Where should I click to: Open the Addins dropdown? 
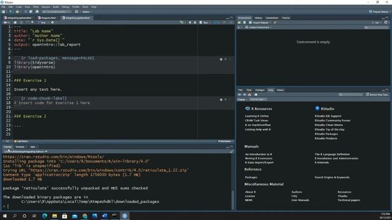(x=87, y=12)
